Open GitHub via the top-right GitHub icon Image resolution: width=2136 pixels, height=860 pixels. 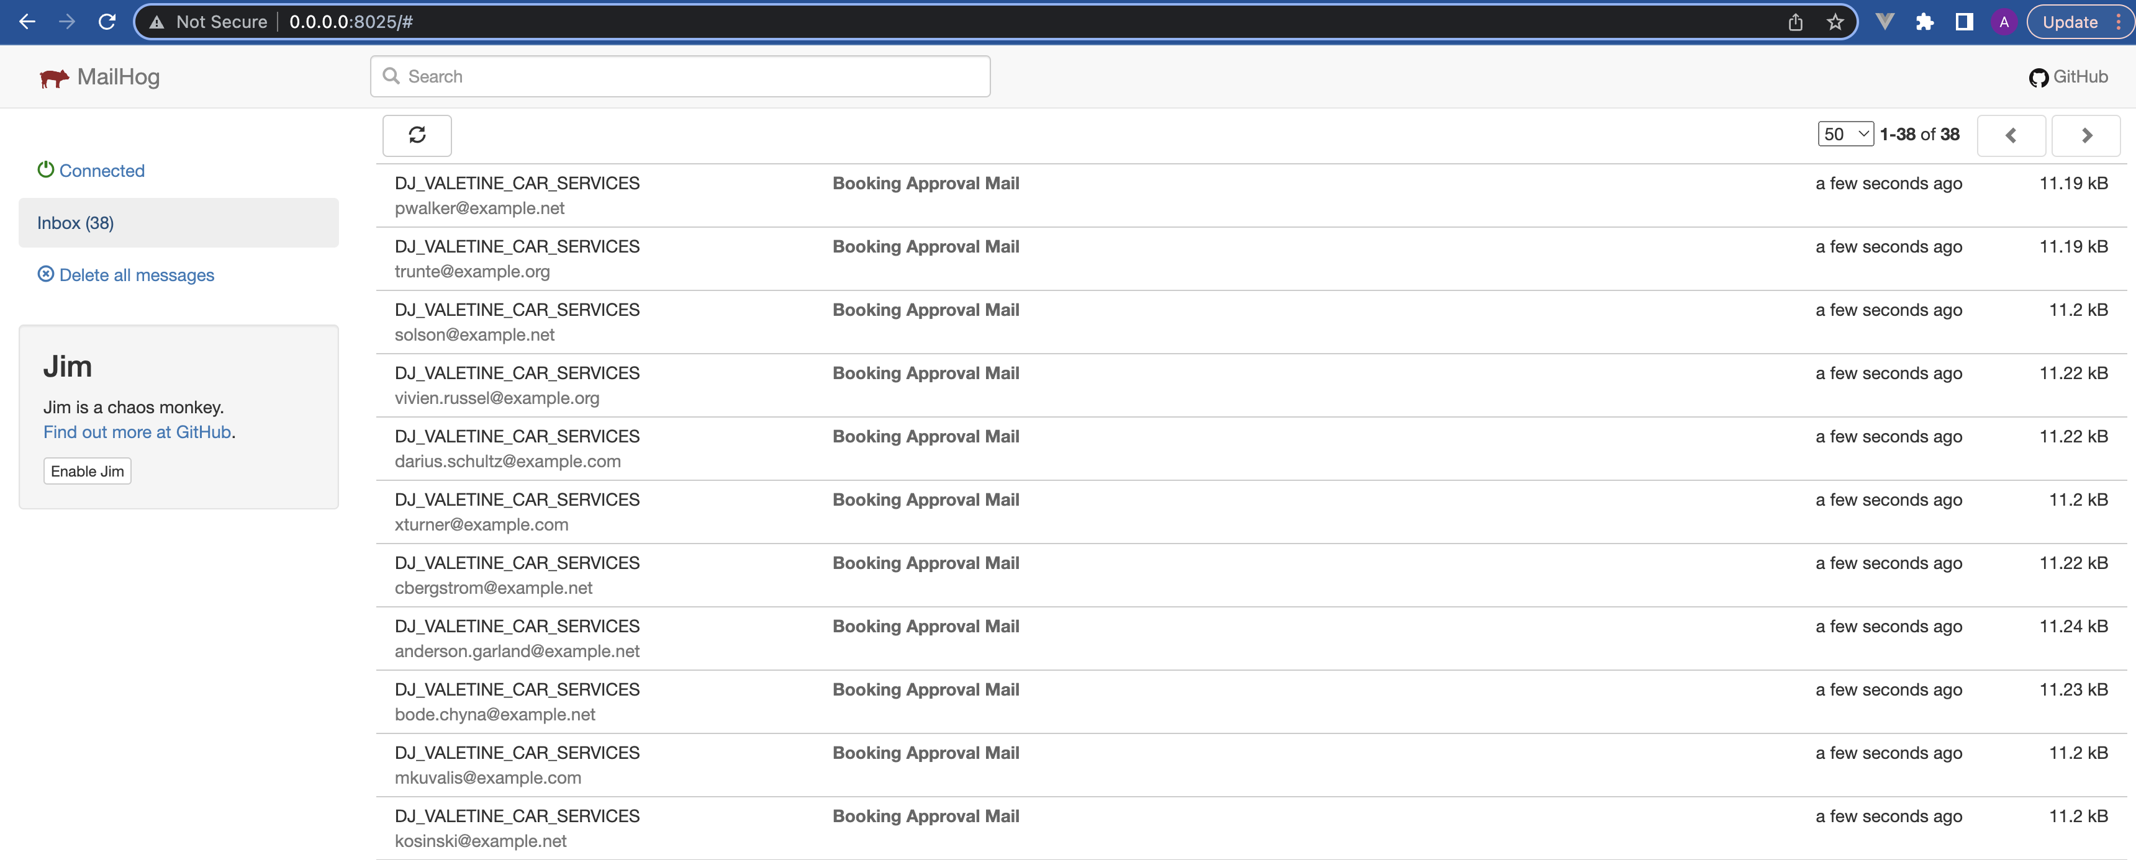pos(2040,76)
